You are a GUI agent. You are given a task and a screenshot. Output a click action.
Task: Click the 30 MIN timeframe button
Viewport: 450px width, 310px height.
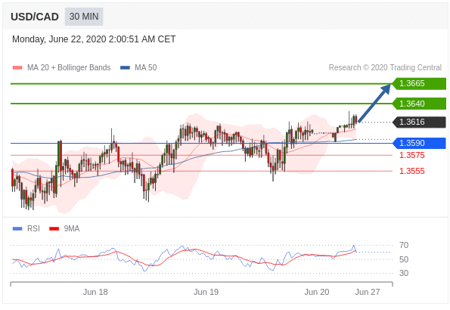(84, 17)
